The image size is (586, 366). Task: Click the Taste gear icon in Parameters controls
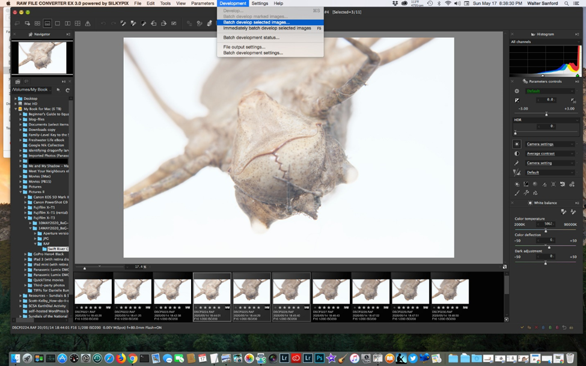coord(517,91)
